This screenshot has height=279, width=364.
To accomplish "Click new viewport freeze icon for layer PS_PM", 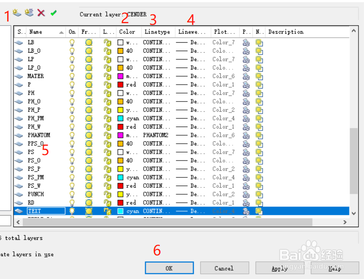I will click(x=259, y=177).
